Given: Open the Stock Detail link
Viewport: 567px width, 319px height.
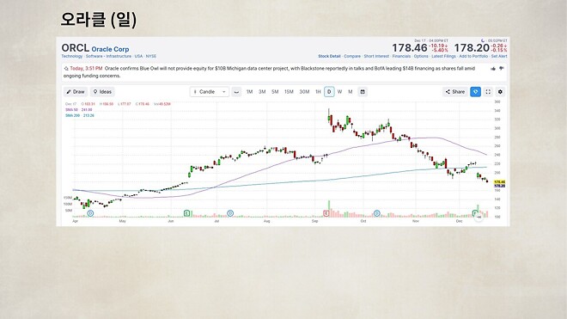Looking at the screenshot, I should tap(329, 57).
